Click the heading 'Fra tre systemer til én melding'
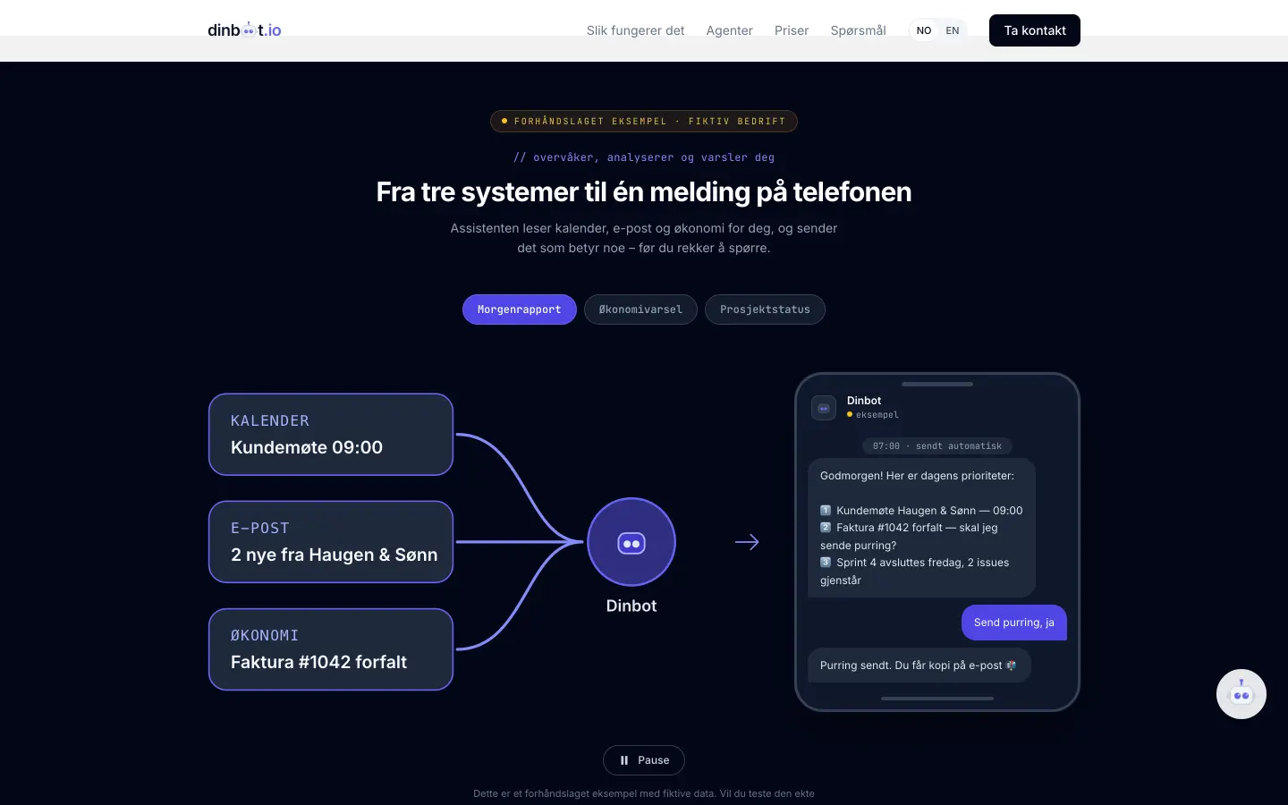The width and height of the screenshot is (1288, 805). pos(644,191)
